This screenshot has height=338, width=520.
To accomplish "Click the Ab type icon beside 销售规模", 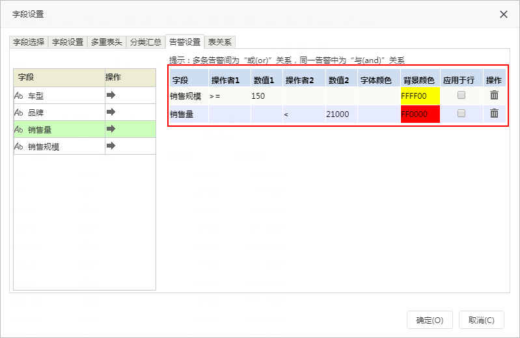I will (x=19, y=146).
